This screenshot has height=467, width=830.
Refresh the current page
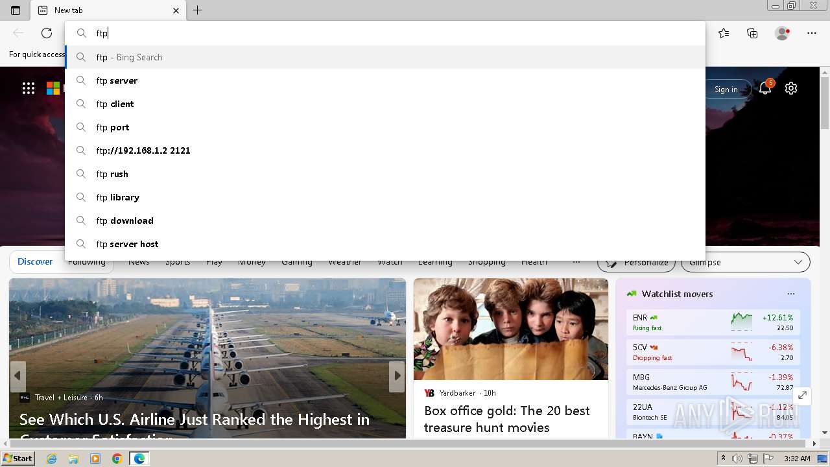(47, 33)
